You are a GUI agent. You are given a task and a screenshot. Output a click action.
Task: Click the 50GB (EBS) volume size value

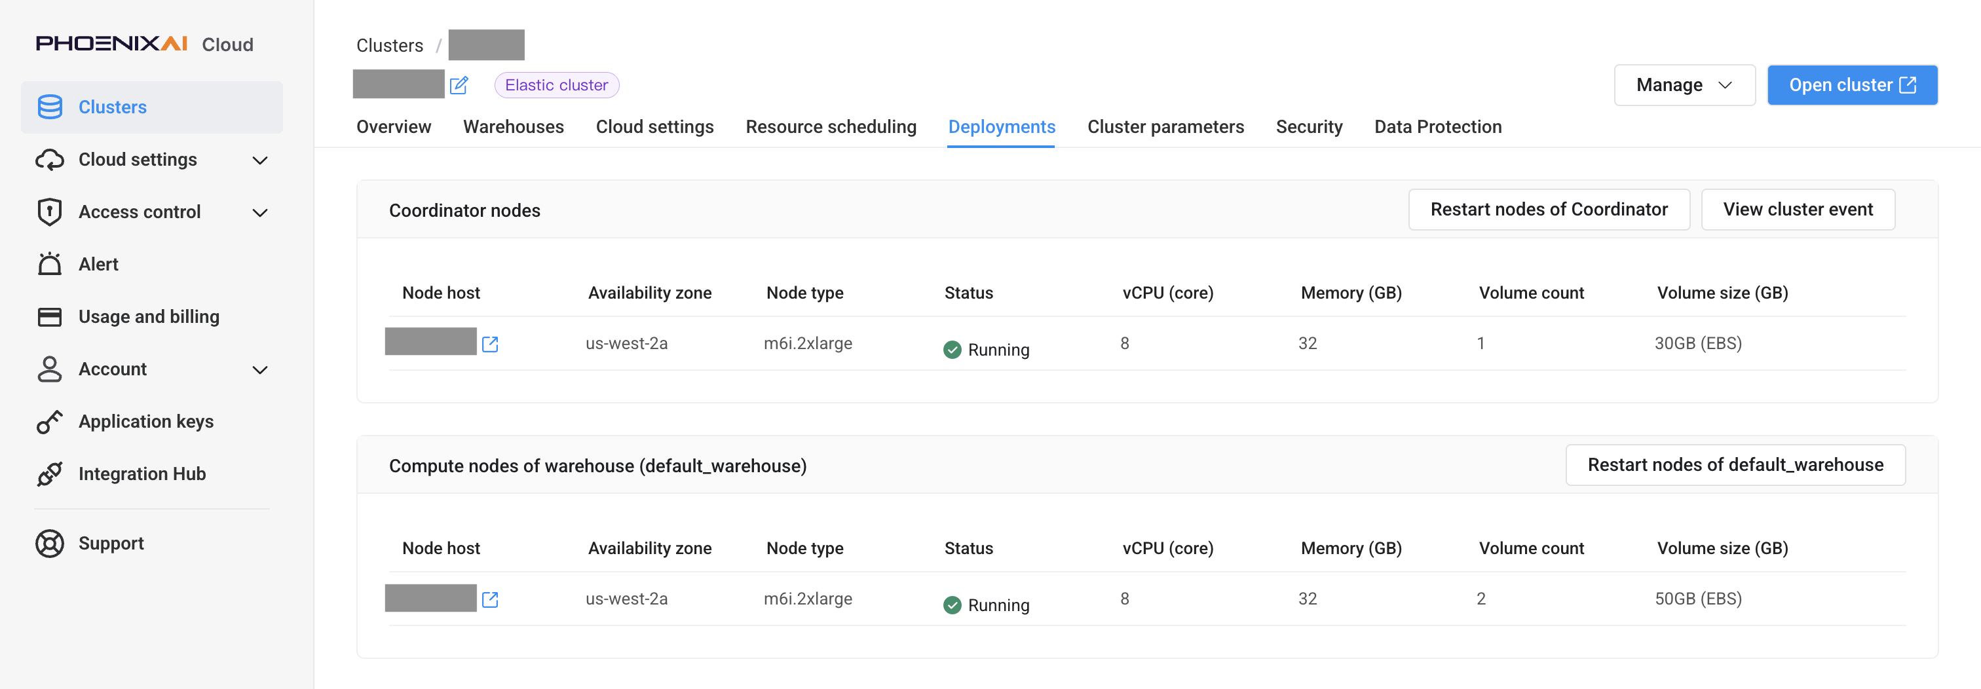1698,598
